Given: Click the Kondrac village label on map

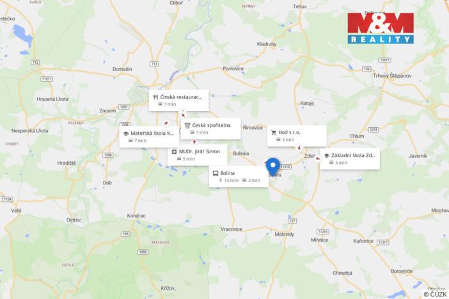Looking at the screenshot, I should click(x=136, y=216).
